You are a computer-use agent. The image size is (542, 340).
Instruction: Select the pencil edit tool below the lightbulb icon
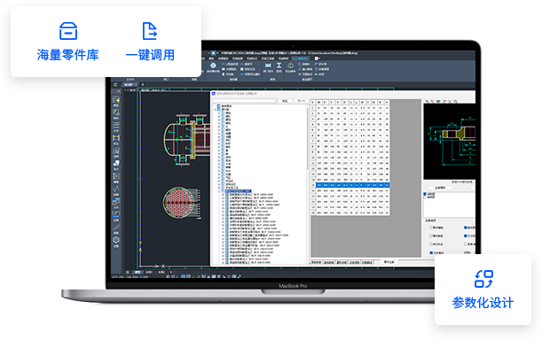pyautogui.click(x=116, y=112)
